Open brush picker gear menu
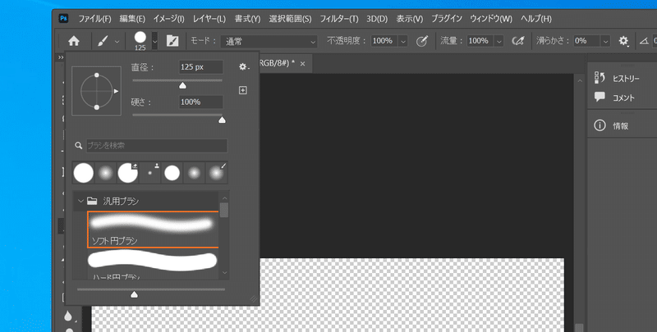The height and width of the screenshot is (332, 657). pos(243,67)
